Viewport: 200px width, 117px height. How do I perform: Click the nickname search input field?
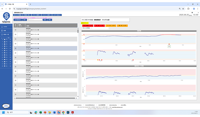tap(35, 20)
